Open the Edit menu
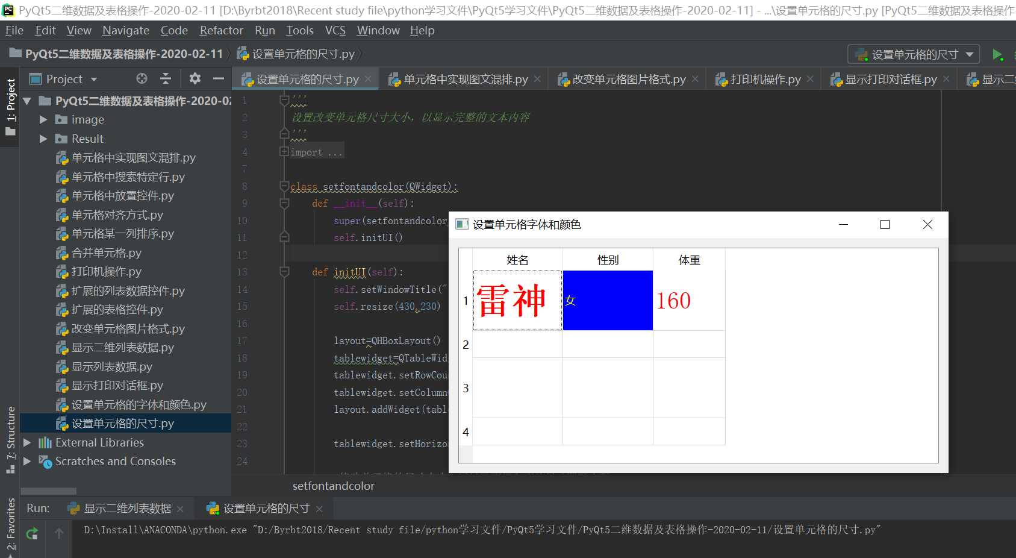This screenshot has height=558, width=1016. (x=46, y=30)
